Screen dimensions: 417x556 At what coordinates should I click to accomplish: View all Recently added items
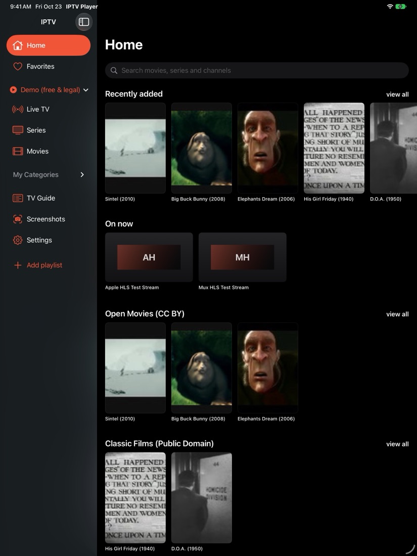(x=397, y=95)
